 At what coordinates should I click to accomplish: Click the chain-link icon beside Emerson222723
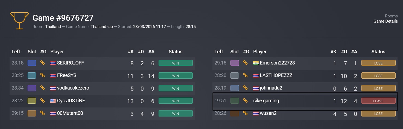click(x=245, y=63)
